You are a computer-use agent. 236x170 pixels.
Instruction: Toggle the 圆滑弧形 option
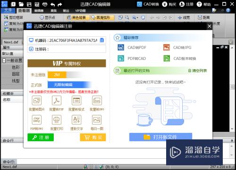click(103, 17)
